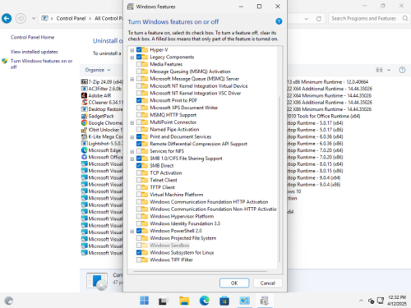This screenshot has width=411, height=308.
Task: Enable the TFTP Client checkbox
Action: pyautogui.click(x=139, y=187)
